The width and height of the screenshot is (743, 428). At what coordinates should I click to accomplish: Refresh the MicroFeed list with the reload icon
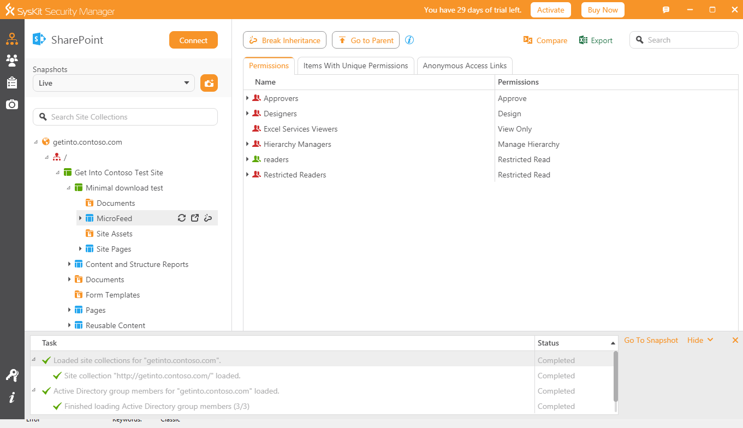182,218
